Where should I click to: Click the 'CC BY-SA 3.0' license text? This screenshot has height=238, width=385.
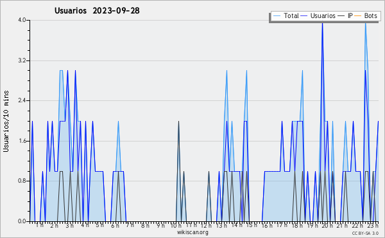(x=365, y=233)
